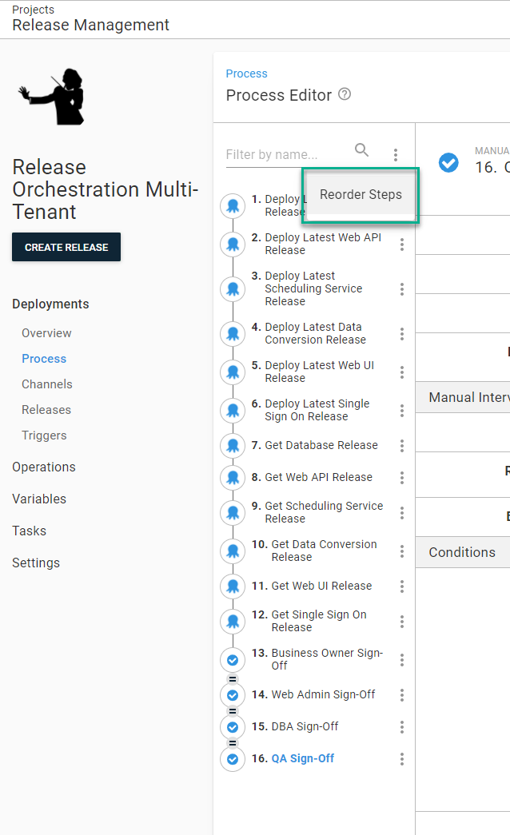The height and width of the screenshot is (835, 510).
Task: Open Triggers in the sidebar
Action: [x=44, y=435]
